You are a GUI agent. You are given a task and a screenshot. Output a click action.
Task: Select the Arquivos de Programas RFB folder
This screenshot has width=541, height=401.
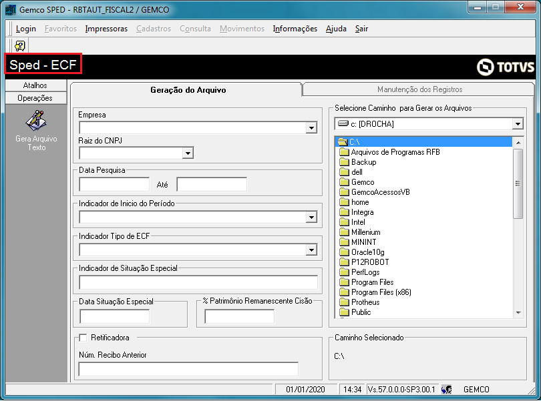(x=390, y=152)
